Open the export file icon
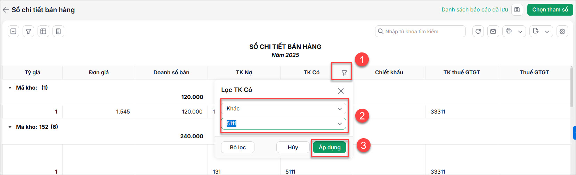Viewport: 576px width, 175px height. coord(536,31)
